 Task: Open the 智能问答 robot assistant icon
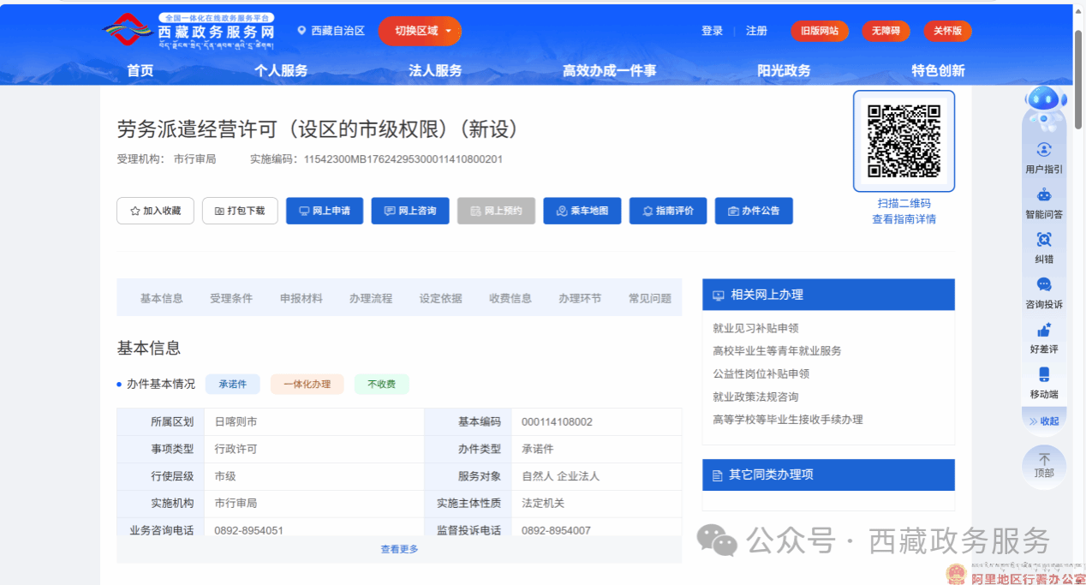[x=1043, y=195]
